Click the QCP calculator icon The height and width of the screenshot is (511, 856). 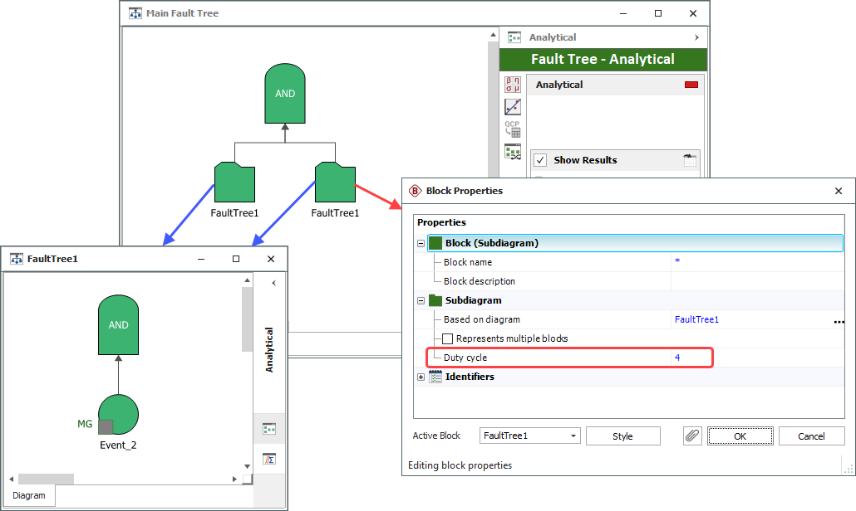(513, 129)
